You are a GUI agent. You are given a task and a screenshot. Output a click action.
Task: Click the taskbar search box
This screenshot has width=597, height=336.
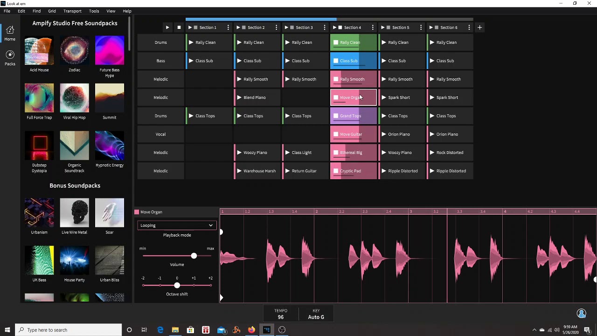tap(68, 330)
